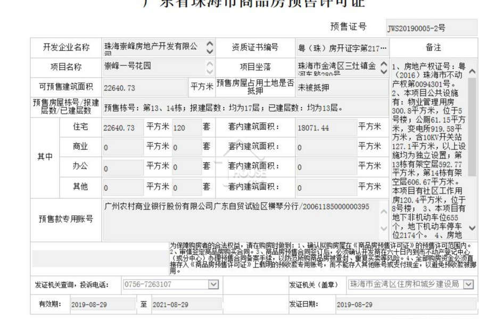
Task: Click the 资质证书编号 label
Action: [x=255, y=47]
